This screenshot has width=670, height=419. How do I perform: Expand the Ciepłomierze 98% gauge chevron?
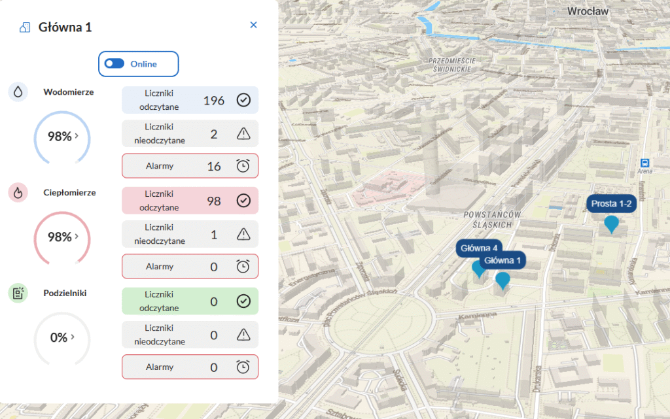(77, 237)
